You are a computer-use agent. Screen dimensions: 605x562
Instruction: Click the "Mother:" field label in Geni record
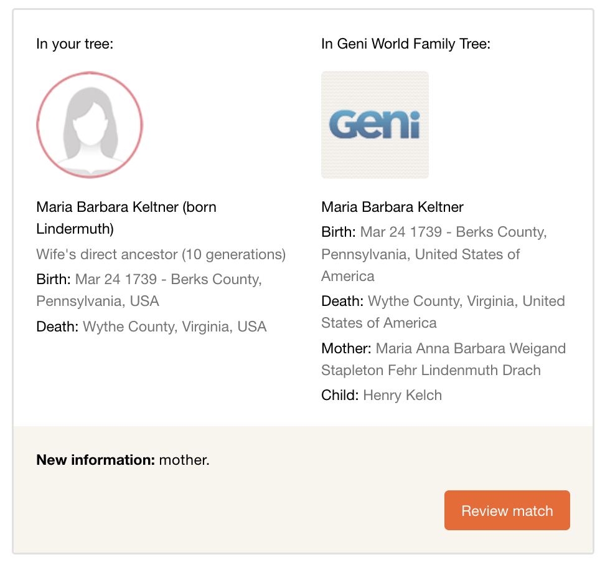pyautogui.click(x=346, y=348)
